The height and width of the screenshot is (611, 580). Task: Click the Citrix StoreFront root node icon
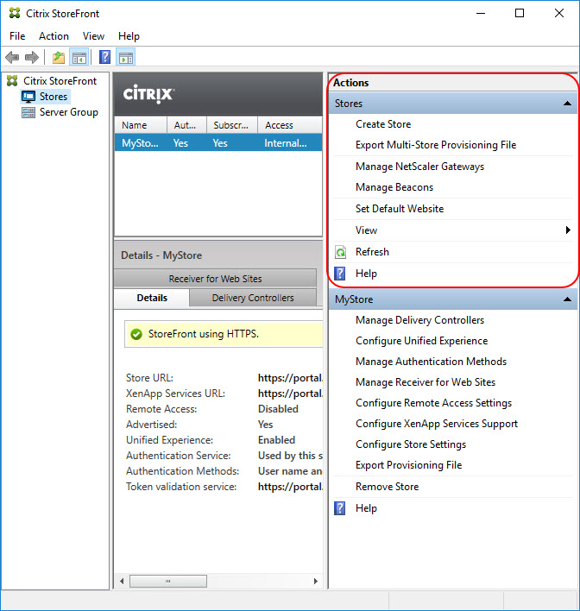click(x=12, y=80)
